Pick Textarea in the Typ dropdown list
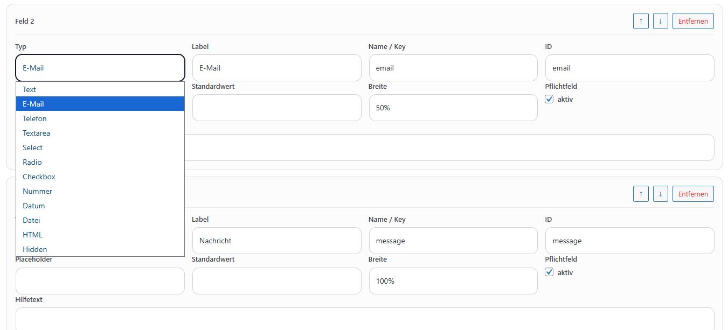This screenshot has height=330, width=728. tap(36, 133)
